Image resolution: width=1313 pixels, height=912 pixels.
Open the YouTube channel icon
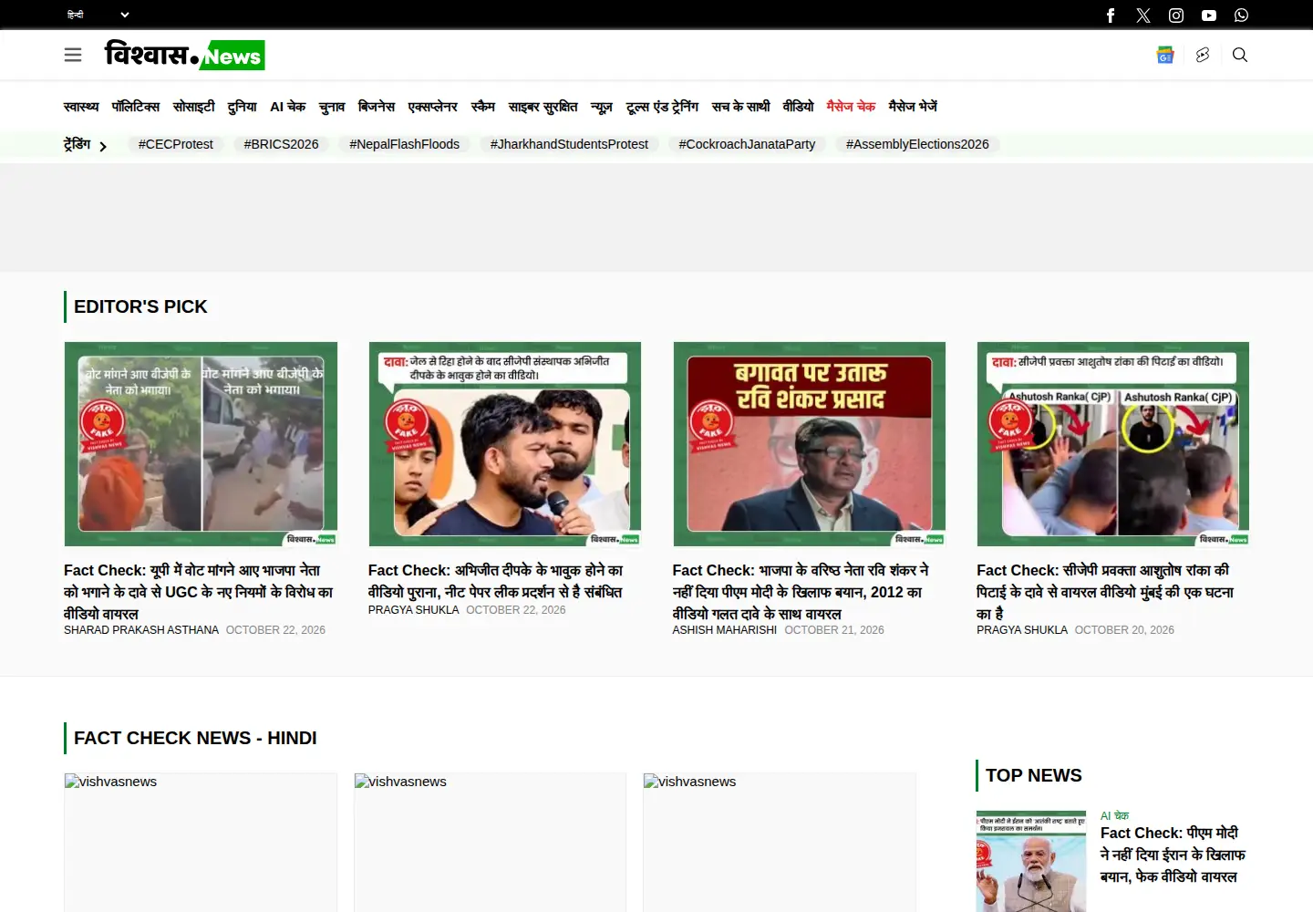coord(1209,16)
